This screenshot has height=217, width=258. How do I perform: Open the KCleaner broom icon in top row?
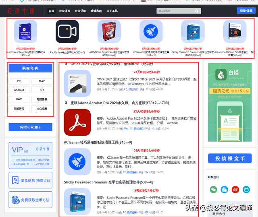click(151, 31)
